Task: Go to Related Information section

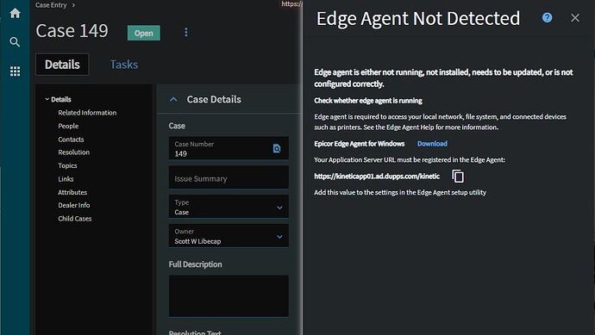Action: tap(87, 113)
